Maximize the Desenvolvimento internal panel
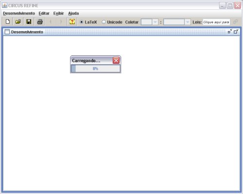 [x=236, y=32]
